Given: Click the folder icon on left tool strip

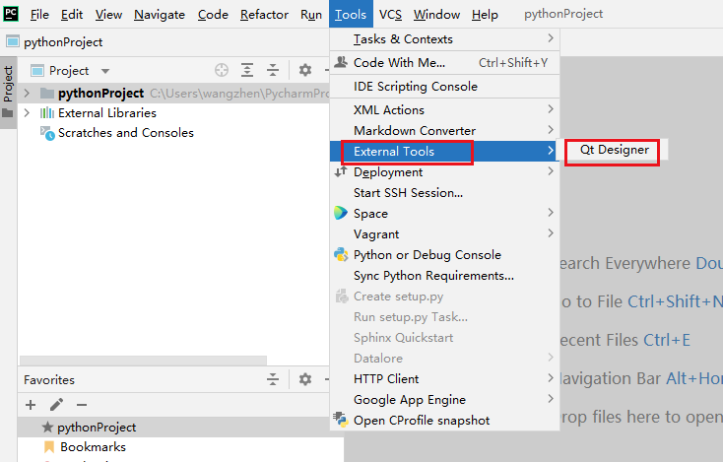Looking at the screenshot, I should (8, 113).
